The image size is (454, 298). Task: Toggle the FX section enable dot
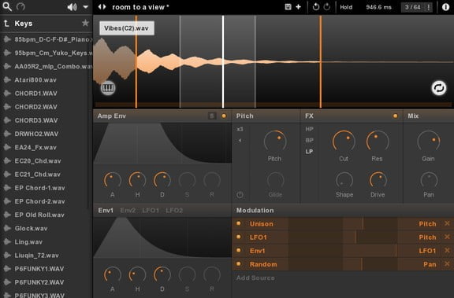click(395, 116)
